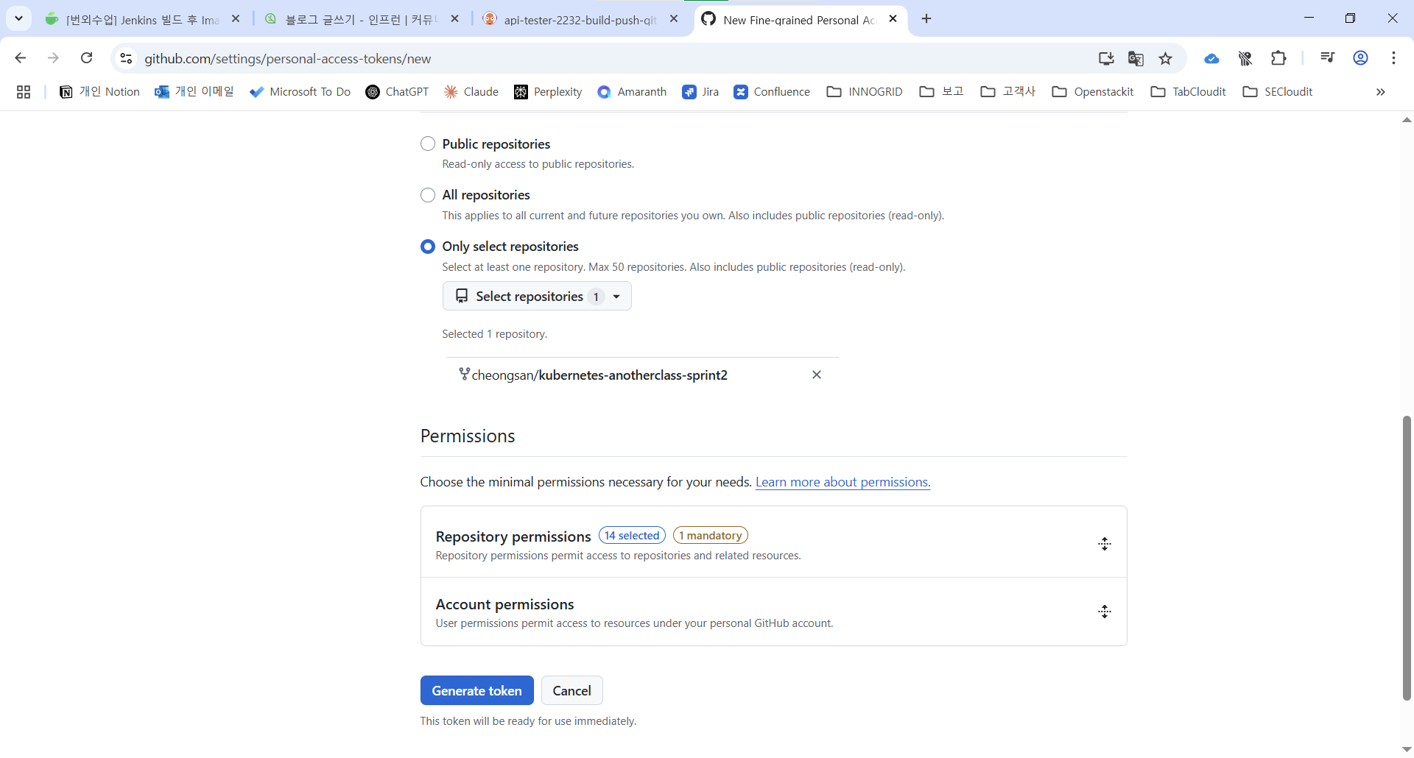1414x758 pixels.
Task: Close the Jenkins 빌드 tab
Action: click(x=236, y=19)
